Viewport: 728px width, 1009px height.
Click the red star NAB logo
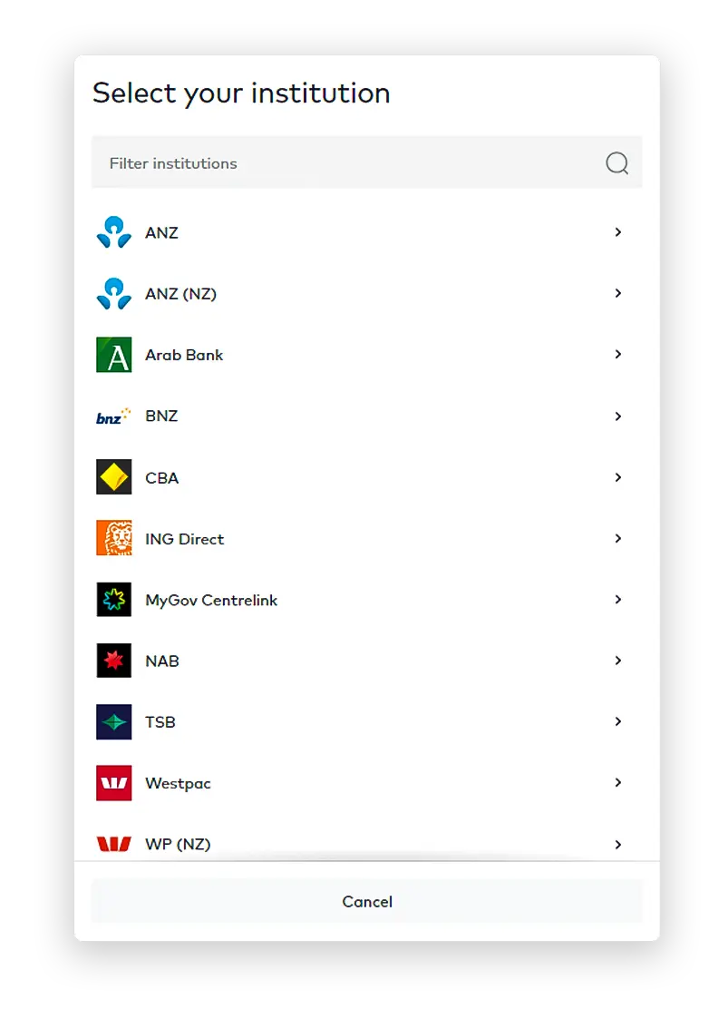tap(114, 661)
